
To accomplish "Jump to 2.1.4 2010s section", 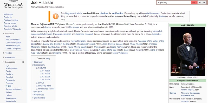I will pos(45,80).
